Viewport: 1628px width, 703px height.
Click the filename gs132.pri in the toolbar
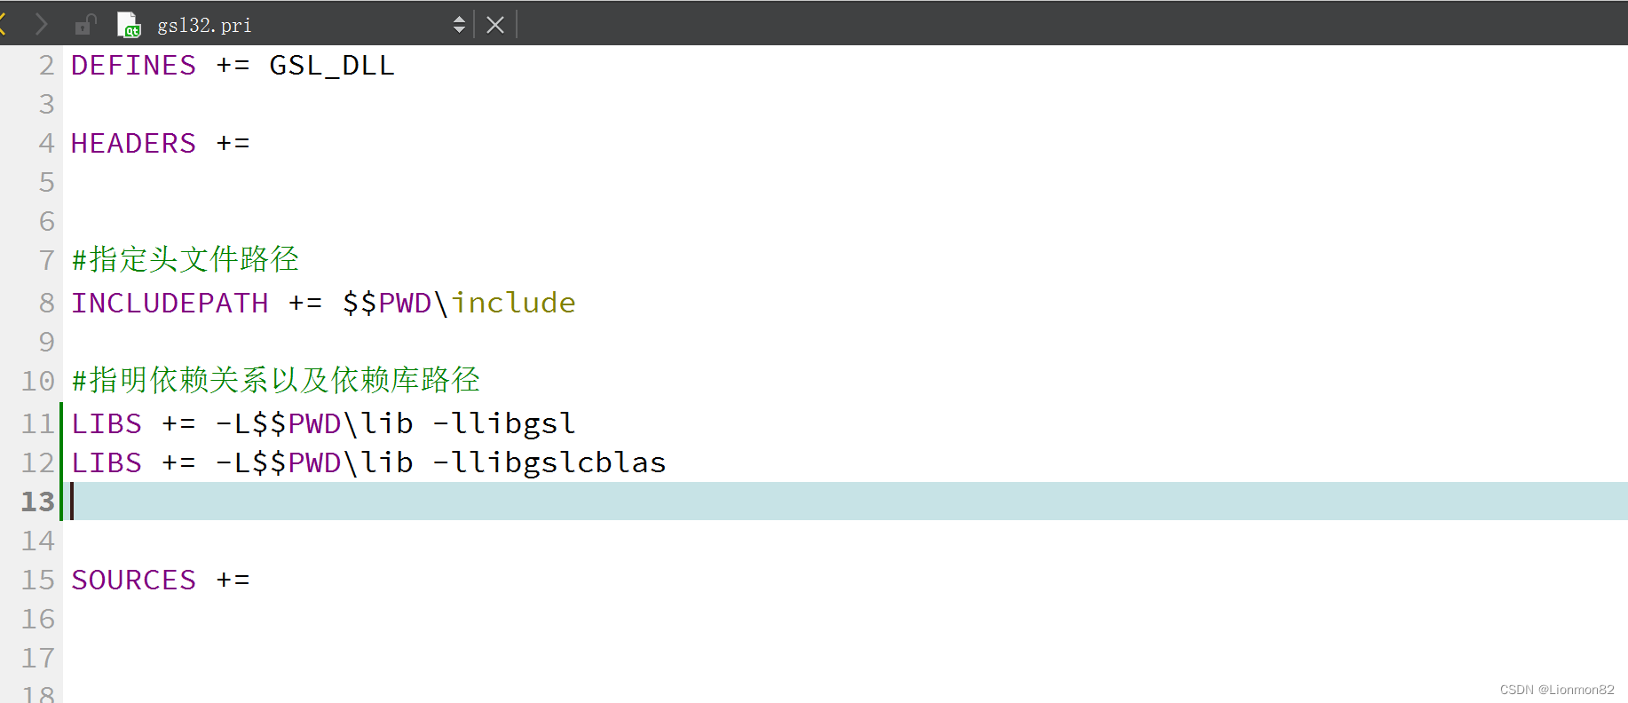pos(203,25)
